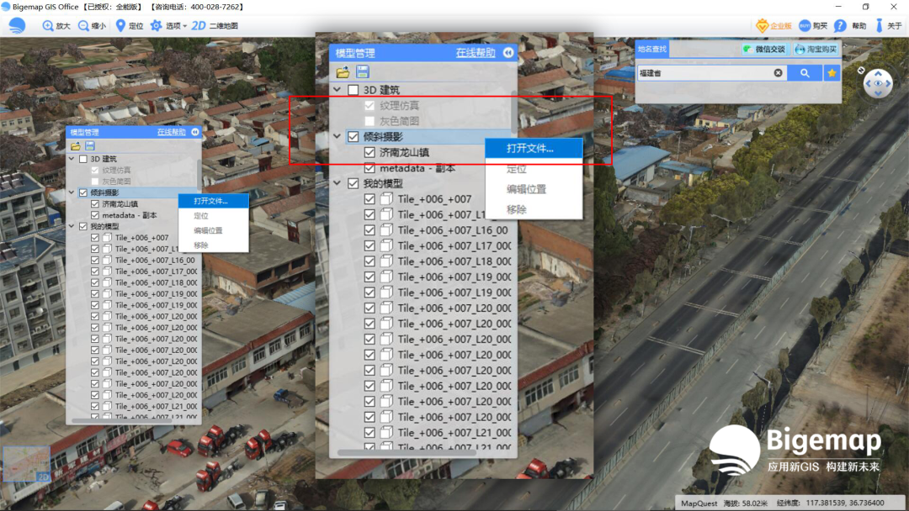
Task: Toggle 倾斜摄影 checkbox in small panel
Action: (82, 192)
